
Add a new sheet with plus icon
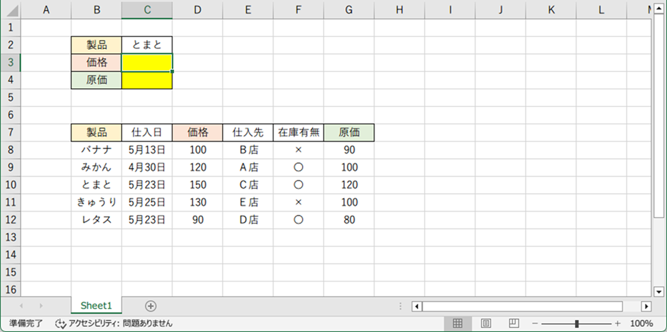[x=150, y=306]
